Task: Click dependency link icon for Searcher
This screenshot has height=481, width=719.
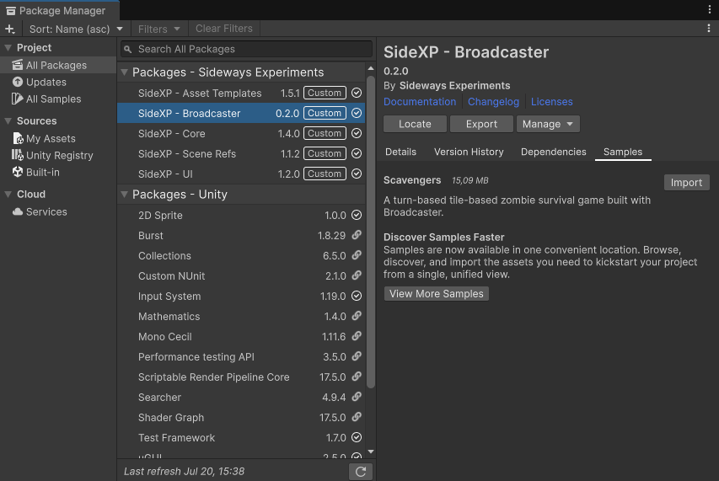Action: click(x=357, y=396)
